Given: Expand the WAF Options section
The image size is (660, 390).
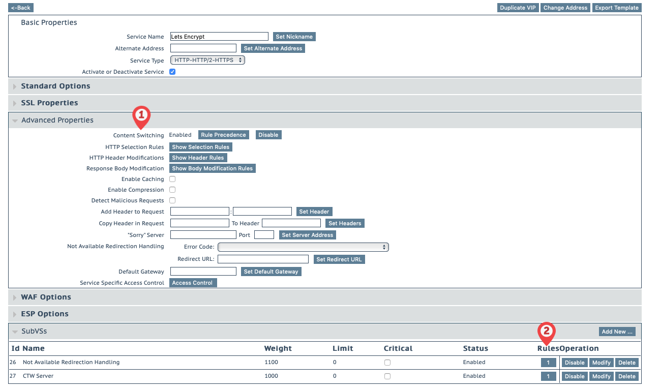Looking at the screenshot, I should pyautogui.click(x=46, y=297).
